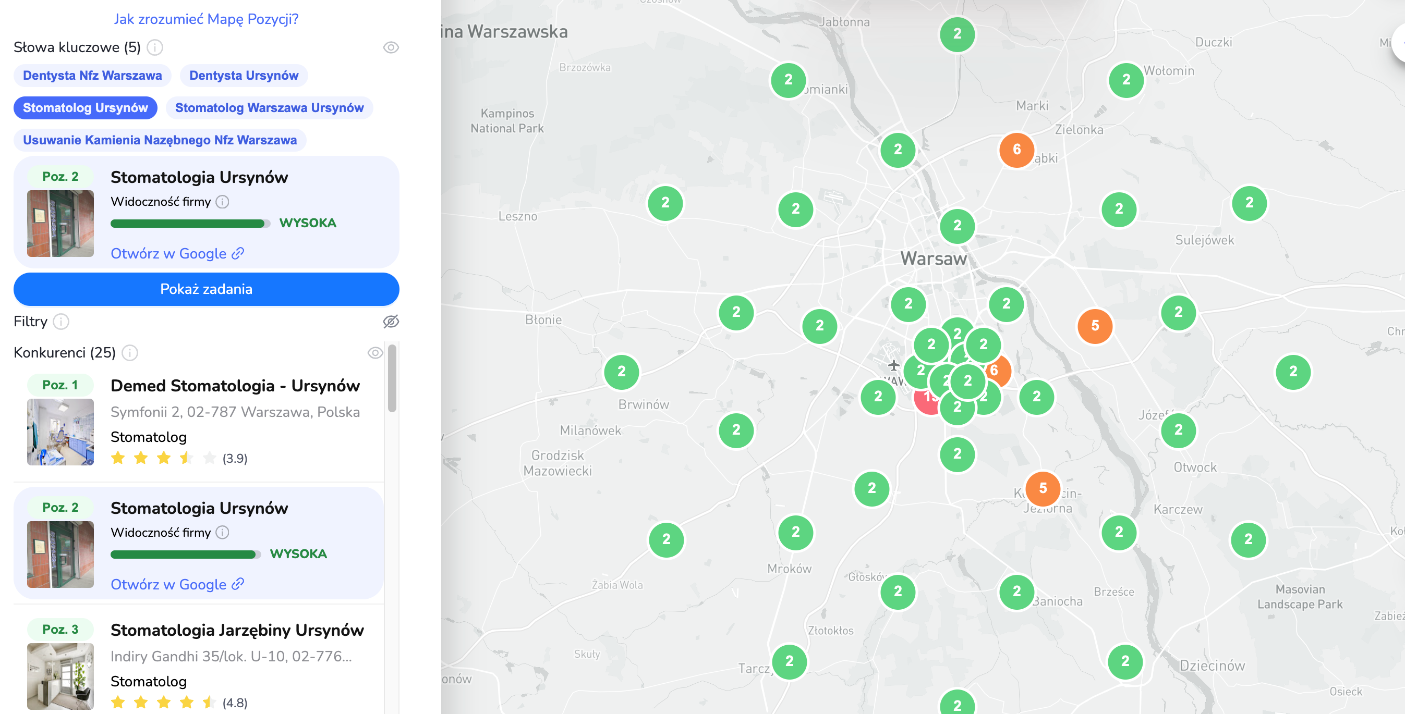The image size is (1405, 714).
Task: Click the Poz. 1 badge for Demed Stomatologia
Action: pos(60,385)
